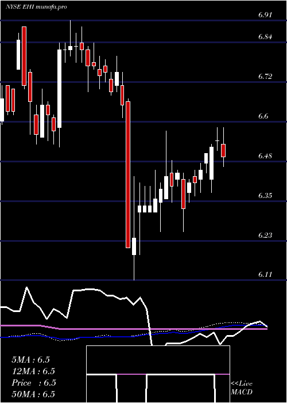Select the 6.91 price axis label
The image size is (287, 403).
265,14
